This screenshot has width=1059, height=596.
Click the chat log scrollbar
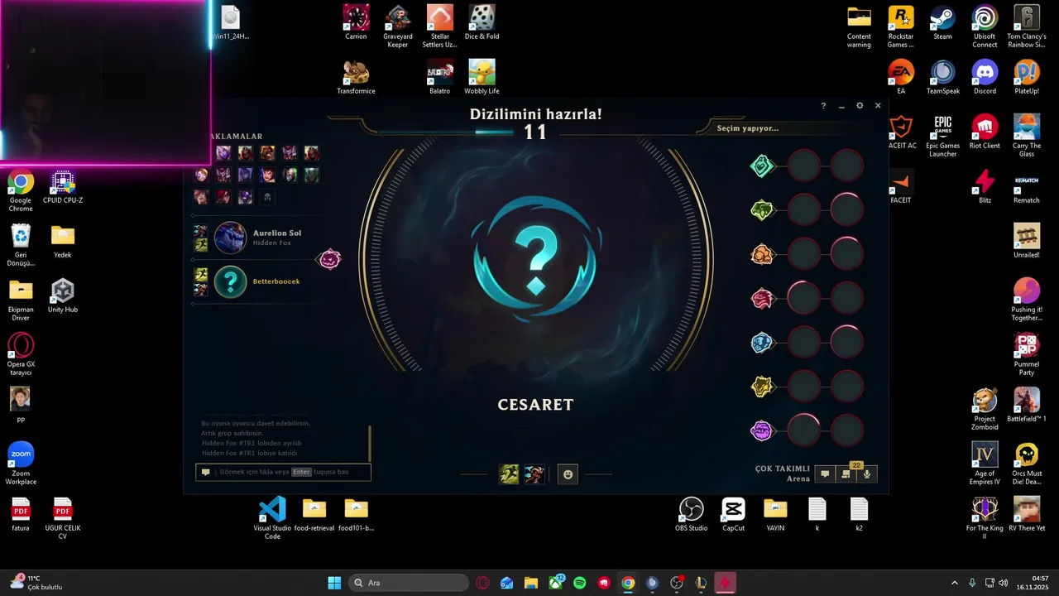click(370, 443)
